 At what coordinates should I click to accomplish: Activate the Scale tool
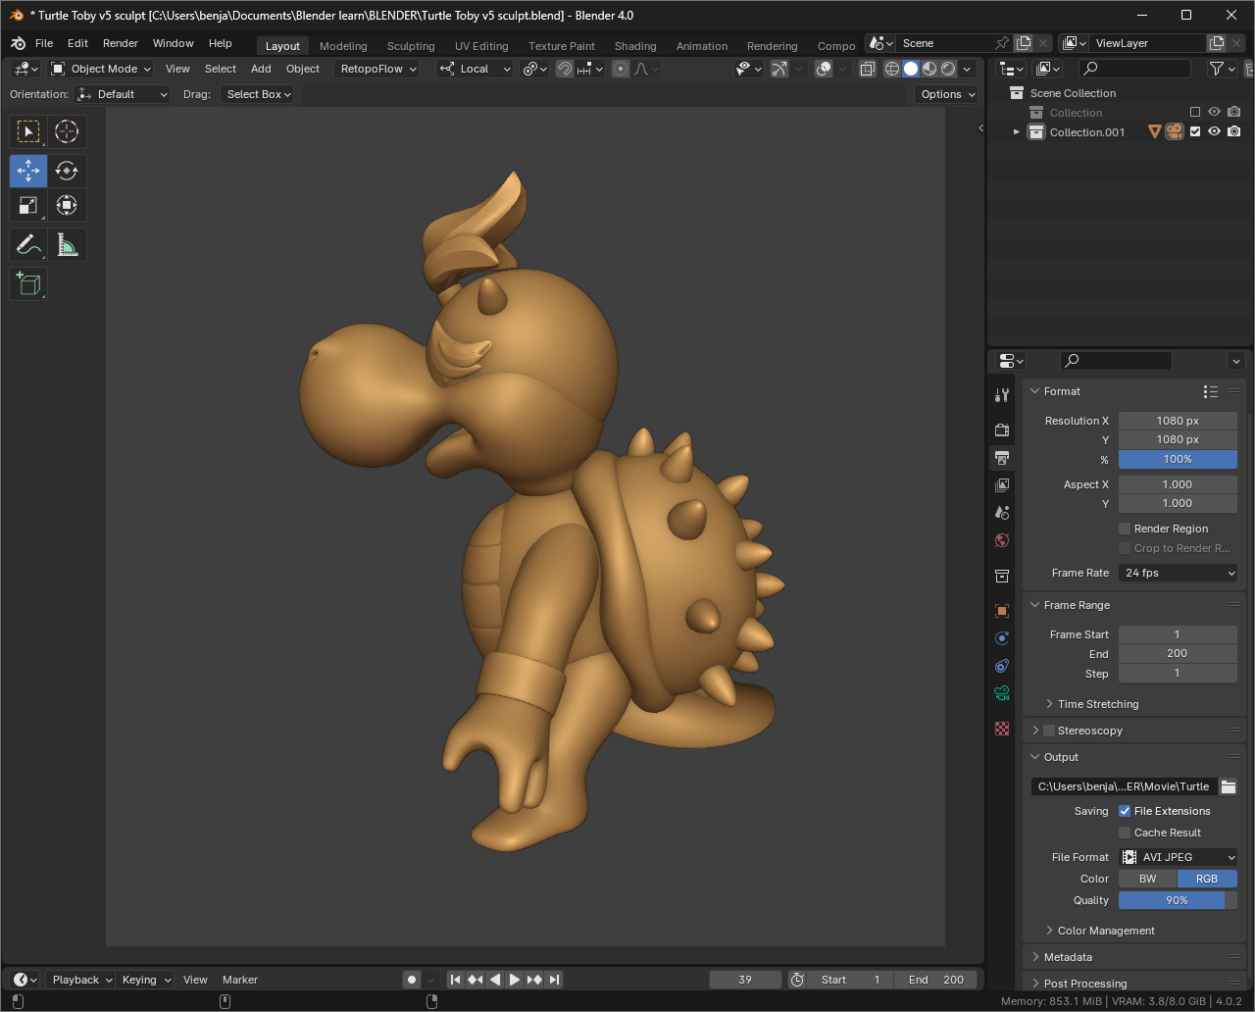[27, 205]
